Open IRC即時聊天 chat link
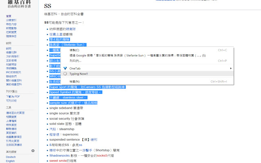The width and height of the screenshot is (261, 163). pos(13,73)
